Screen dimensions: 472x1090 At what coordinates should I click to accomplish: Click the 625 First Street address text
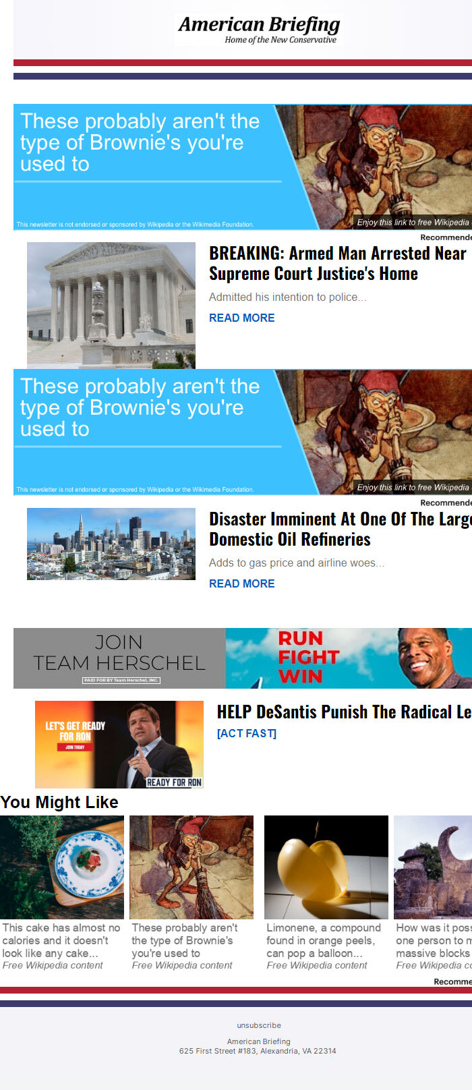pos(258,1051)
